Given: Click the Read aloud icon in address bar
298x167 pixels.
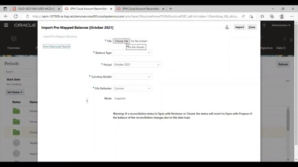Looking at the screenshot, I should pyautogui.click(x=243, y=17).
